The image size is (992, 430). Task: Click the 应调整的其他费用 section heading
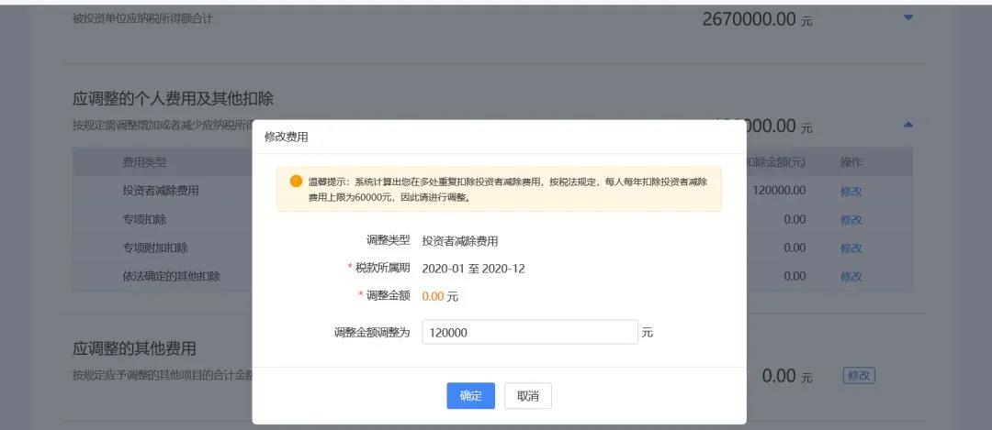click(134, 348)
